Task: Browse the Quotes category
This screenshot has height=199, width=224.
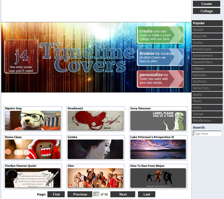Action: pyautogui.click(x=207, y=43)
